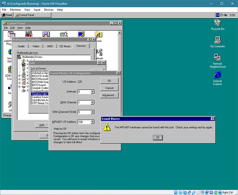Click Cancel in Sound Blaster 16 Configuration
238x195 pixels.
click(x=109, y=88)
